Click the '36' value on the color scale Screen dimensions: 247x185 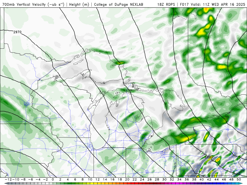[x=187, y=179]
